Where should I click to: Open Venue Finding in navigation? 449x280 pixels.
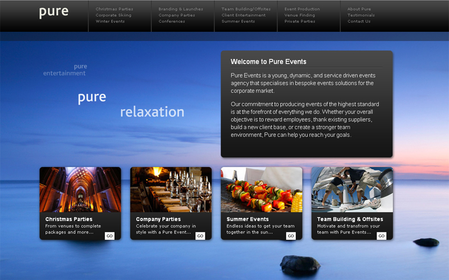(300, 15)
